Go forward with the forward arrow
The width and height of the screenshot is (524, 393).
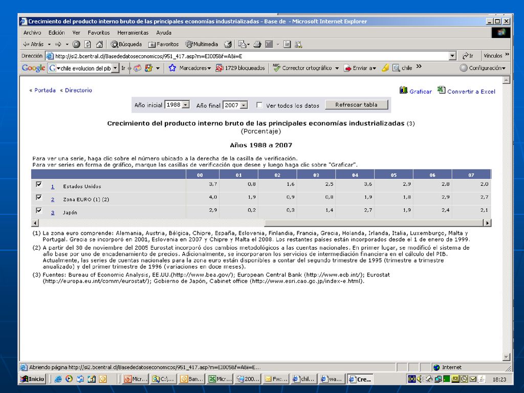coord(58,44)
